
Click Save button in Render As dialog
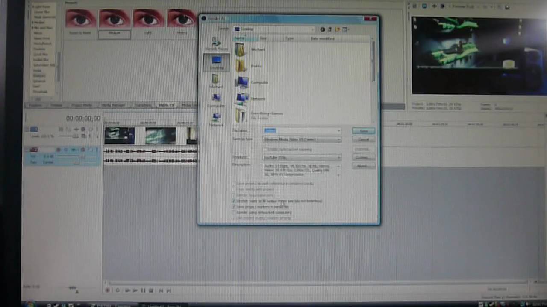point(364,131)
